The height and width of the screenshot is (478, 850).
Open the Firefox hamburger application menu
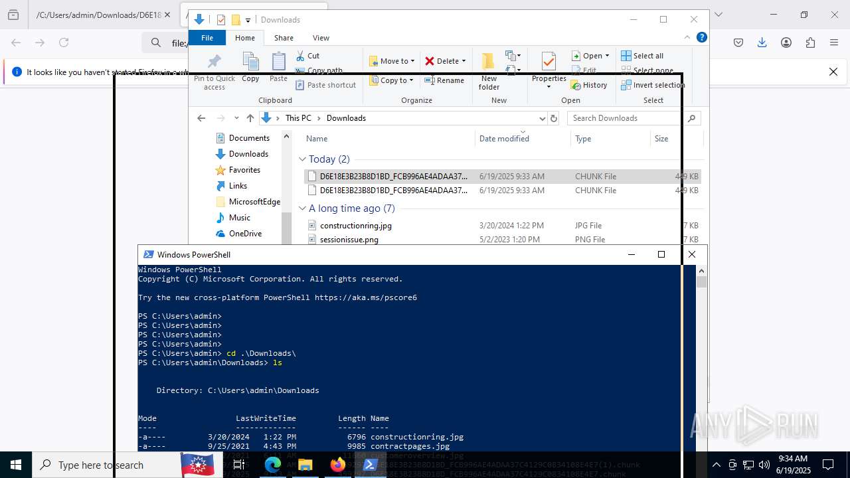[834, 42]
